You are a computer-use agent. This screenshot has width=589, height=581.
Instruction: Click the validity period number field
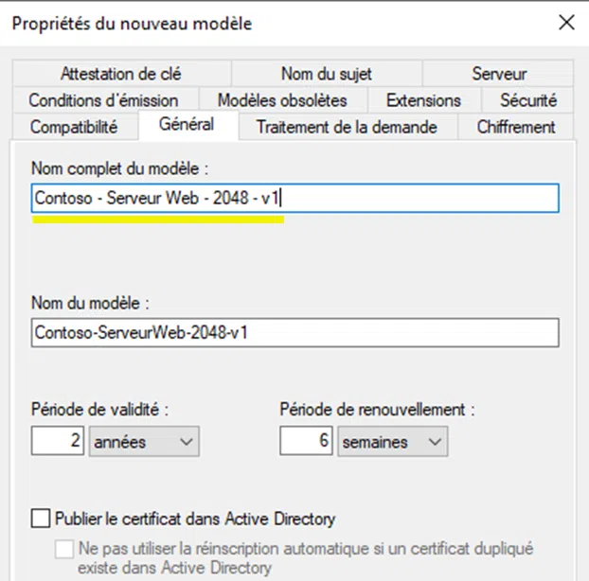coord(59,441)
